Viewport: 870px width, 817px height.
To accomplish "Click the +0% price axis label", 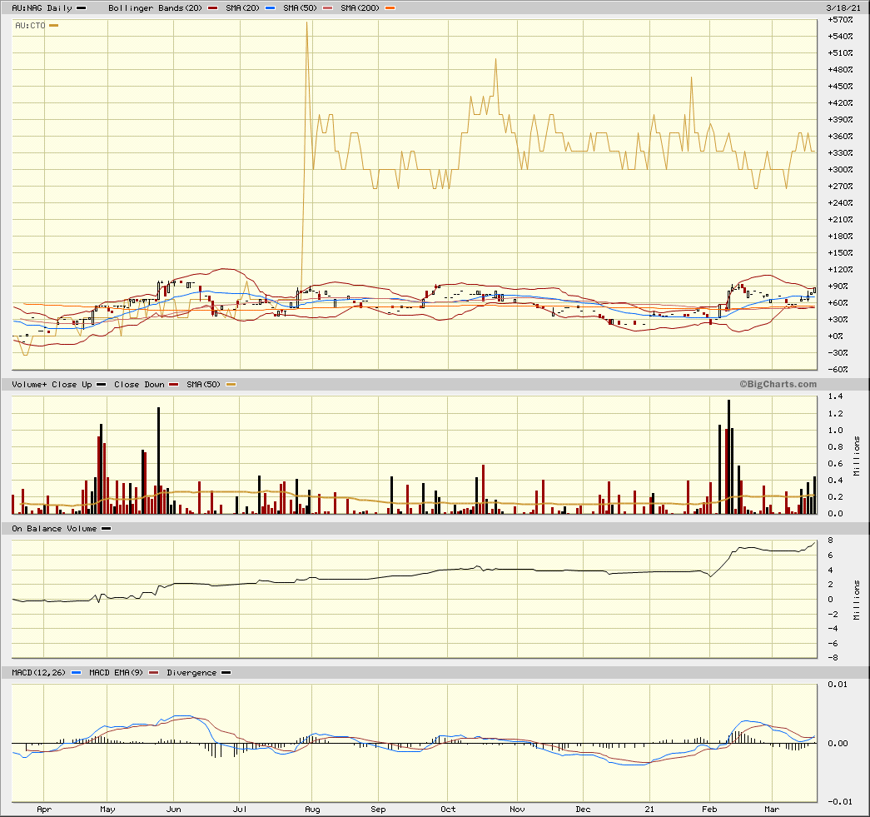I will pyautogui.click(x=836, y=336).
